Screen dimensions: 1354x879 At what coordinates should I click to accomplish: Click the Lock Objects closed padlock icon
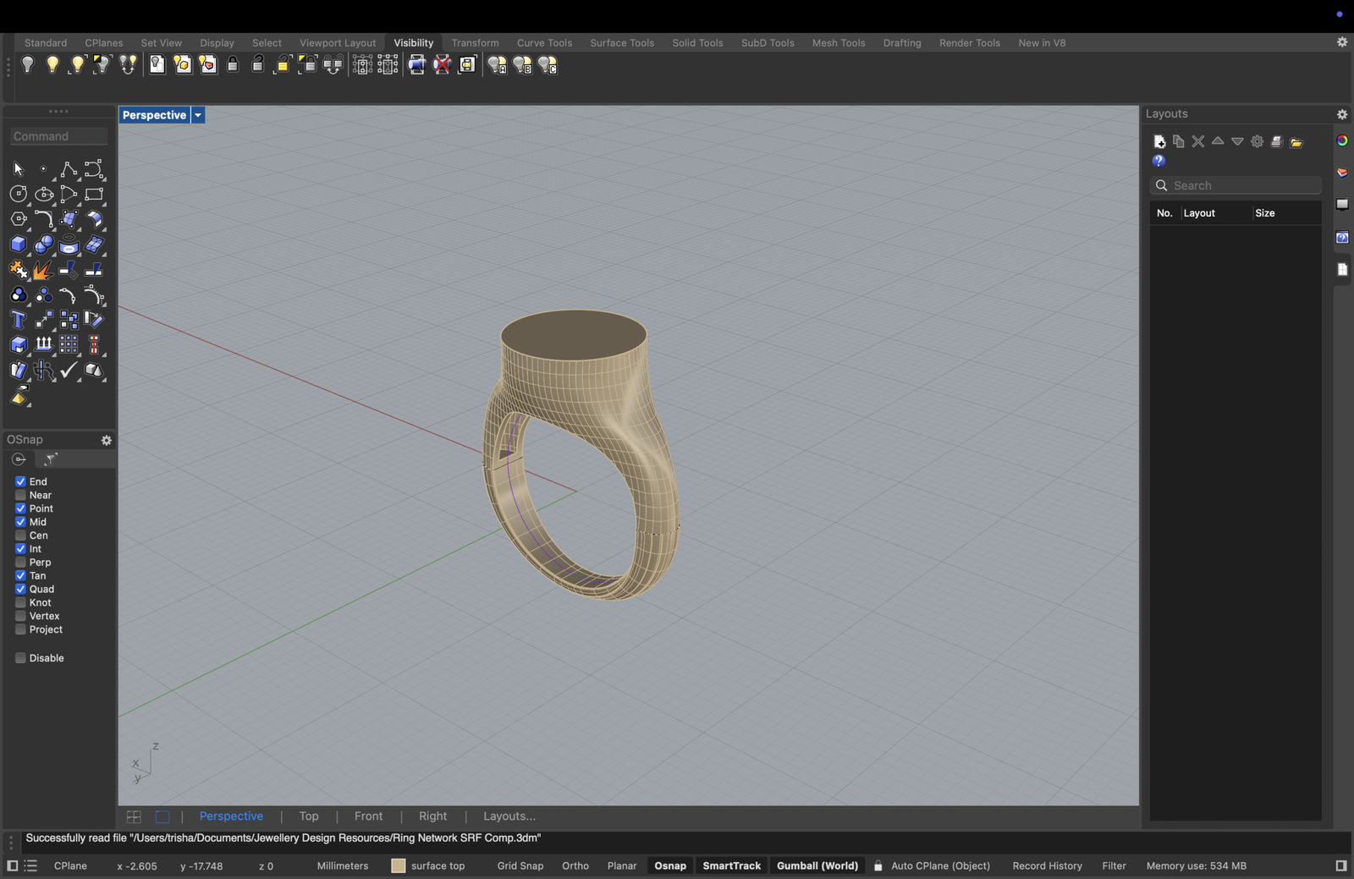pos(233,65)
